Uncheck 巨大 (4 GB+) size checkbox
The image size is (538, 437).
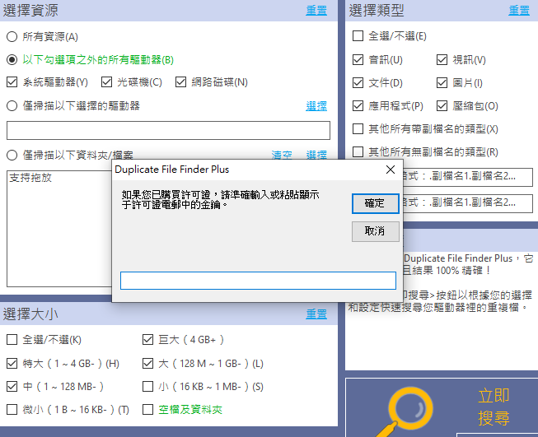pos(147,340)
